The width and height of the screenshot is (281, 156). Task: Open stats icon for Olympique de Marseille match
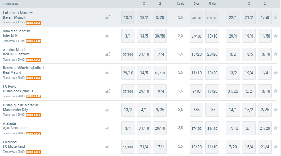(108, 110)
